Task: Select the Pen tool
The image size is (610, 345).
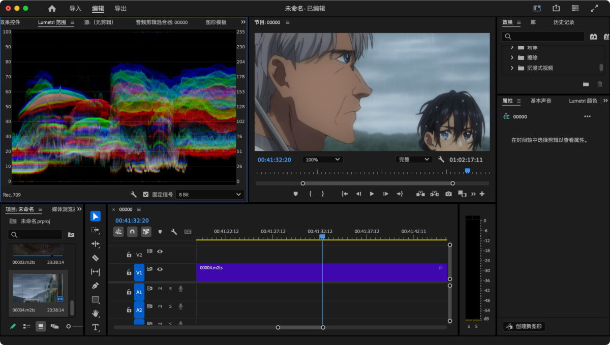Action: coord(95,286)
